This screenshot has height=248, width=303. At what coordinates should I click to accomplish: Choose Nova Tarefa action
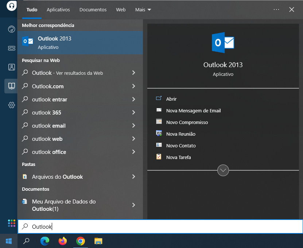tap(179, 157)
